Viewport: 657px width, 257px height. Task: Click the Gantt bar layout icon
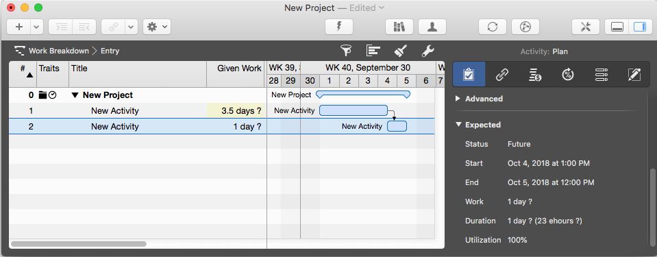pyautogui.click(x=373, y=51)
